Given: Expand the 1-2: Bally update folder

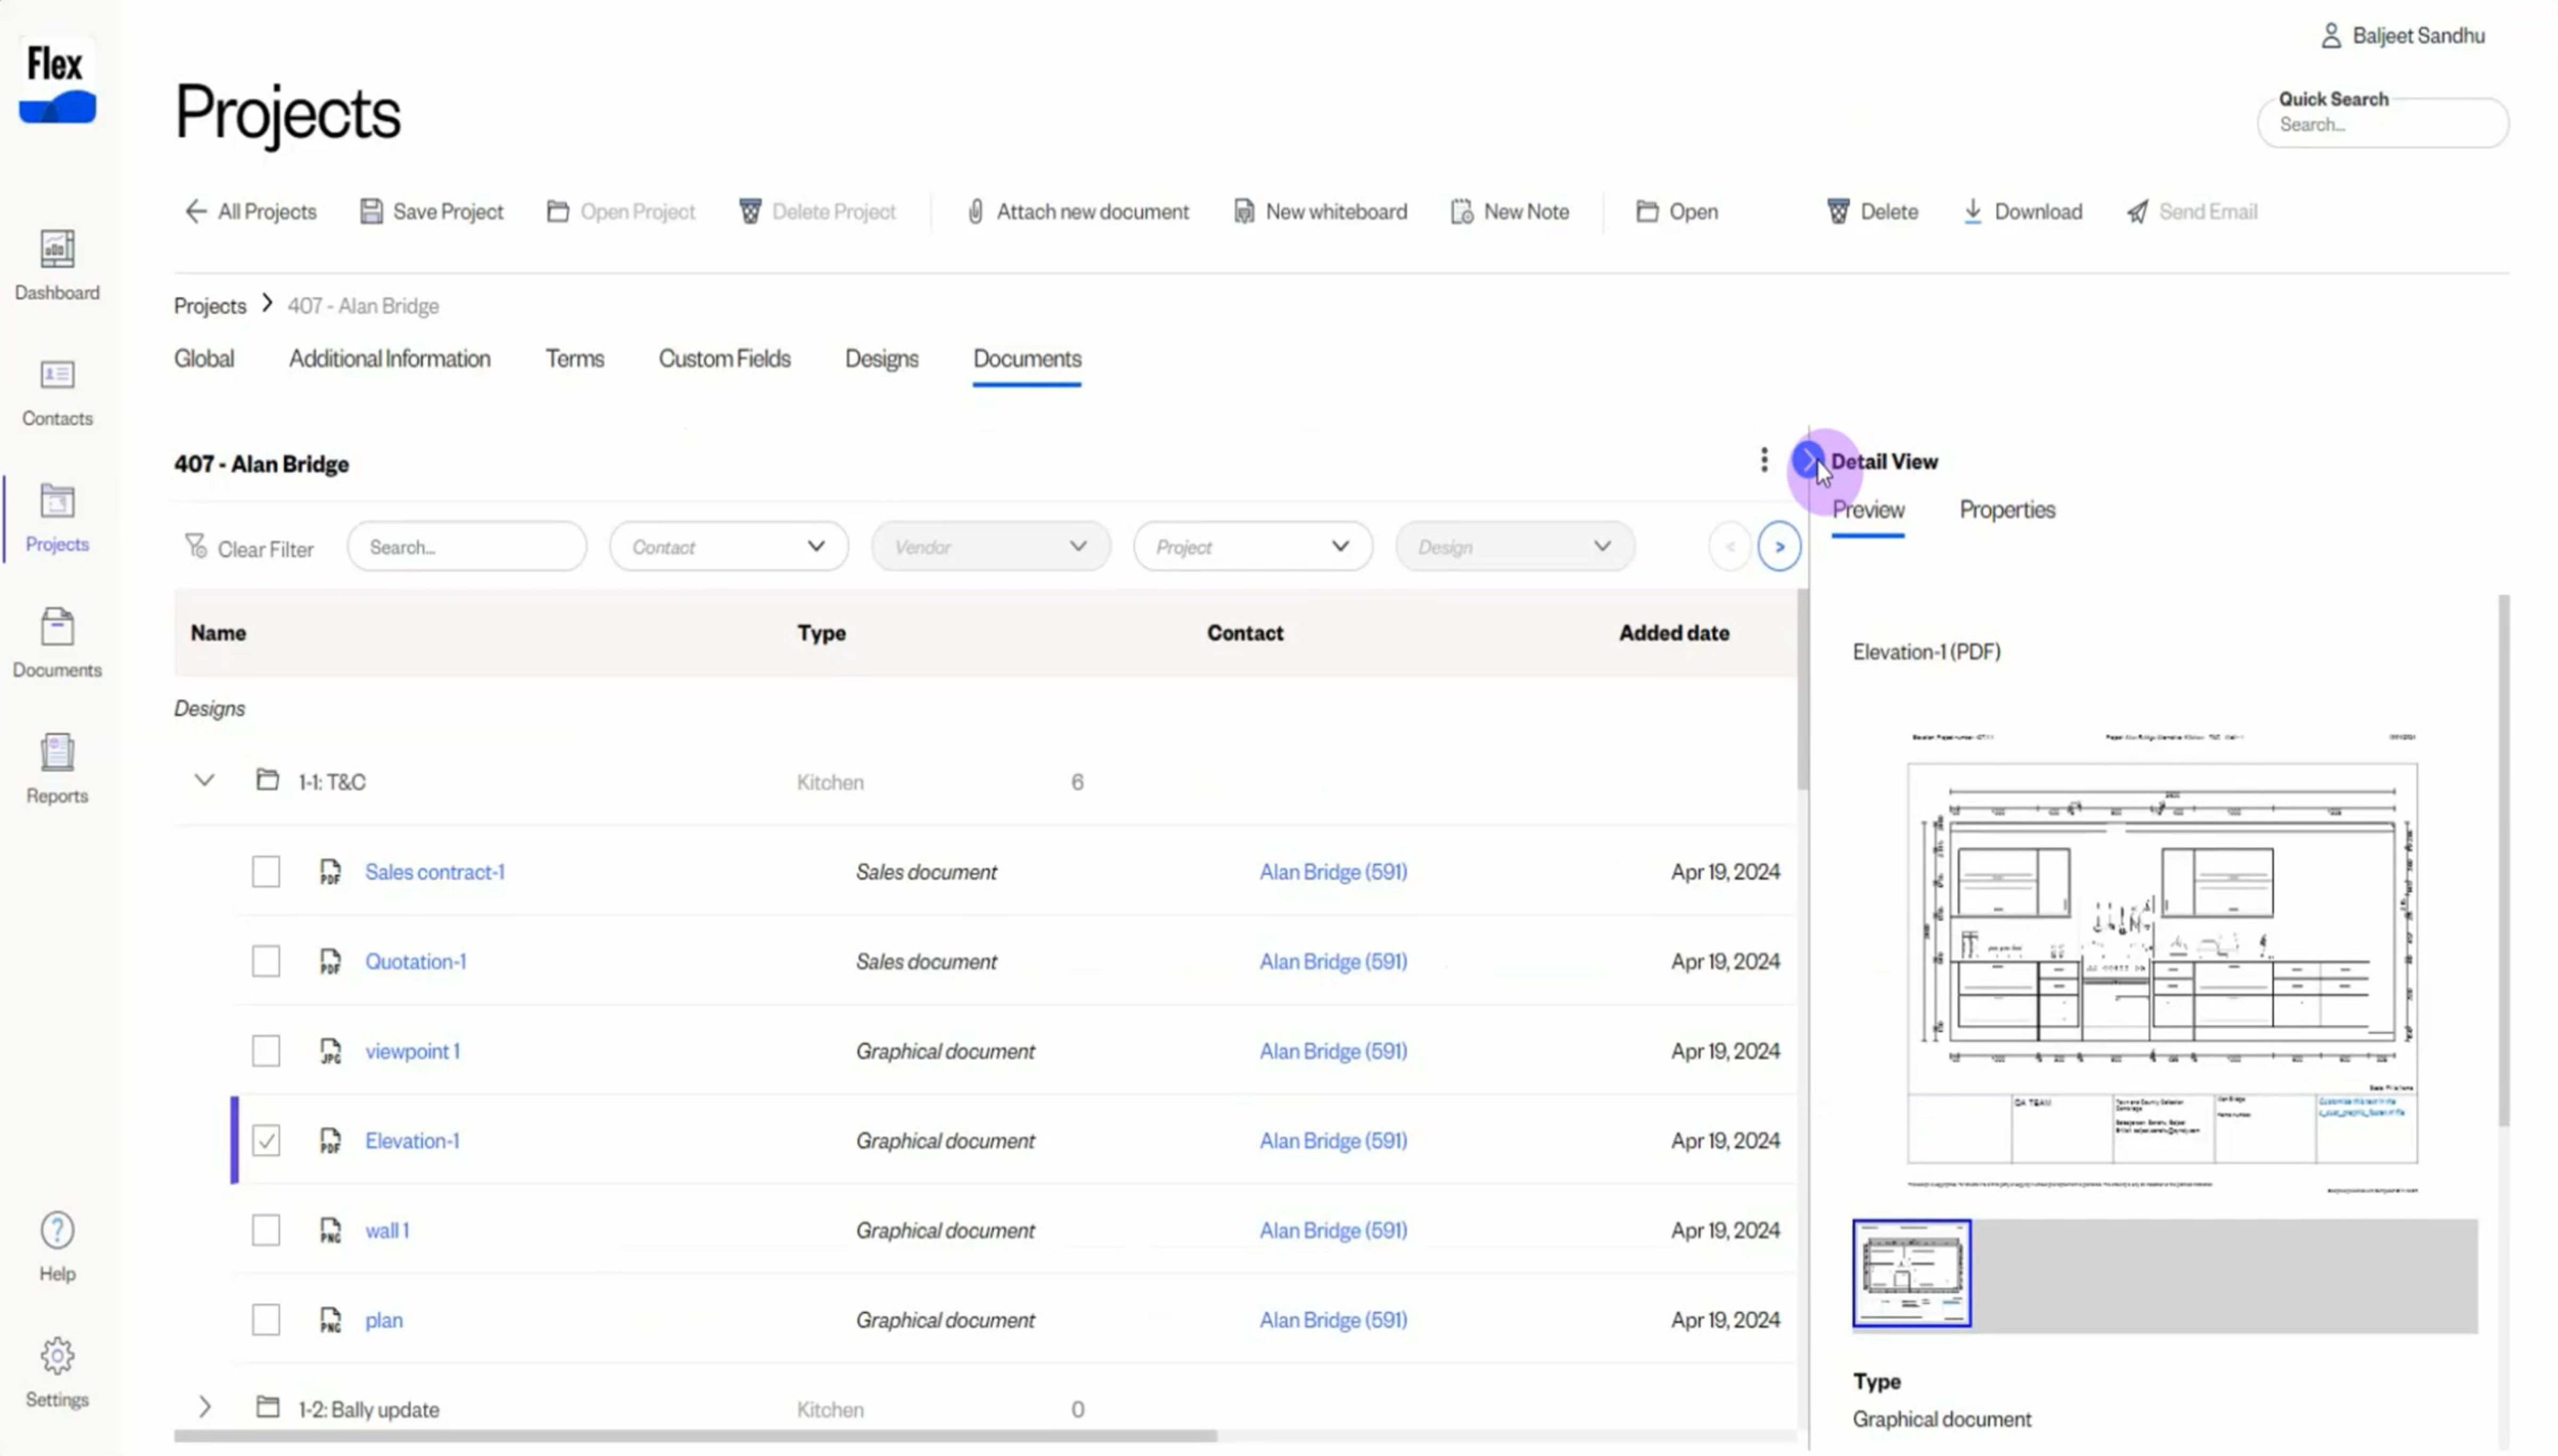Looking at the screenshot, I should 204,1408.
